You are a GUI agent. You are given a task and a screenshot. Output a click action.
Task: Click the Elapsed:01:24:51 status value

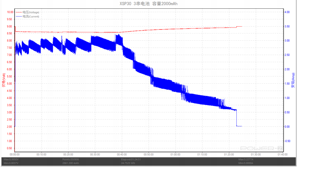click(131, 159)
